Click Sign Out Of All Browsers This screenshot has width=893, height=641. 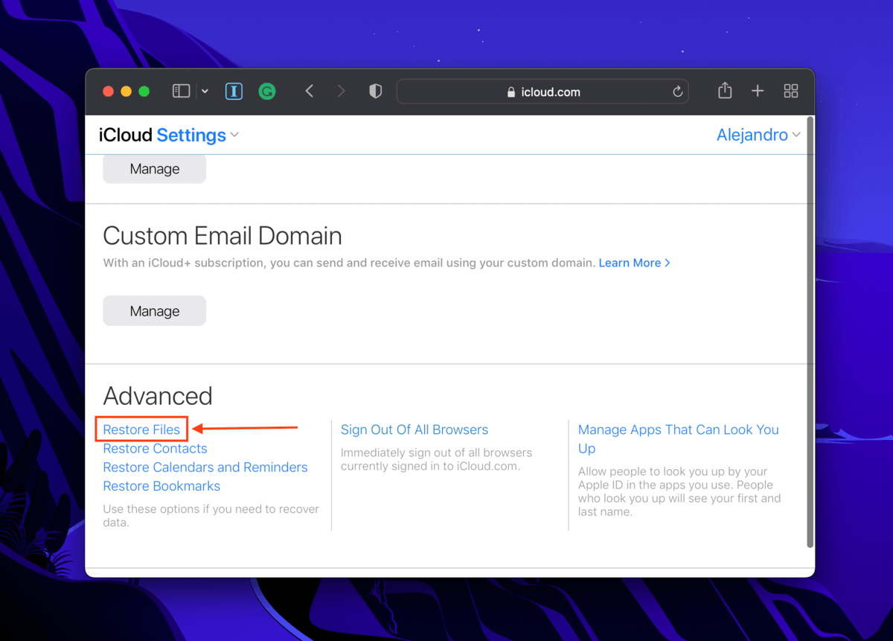point(415,430)
